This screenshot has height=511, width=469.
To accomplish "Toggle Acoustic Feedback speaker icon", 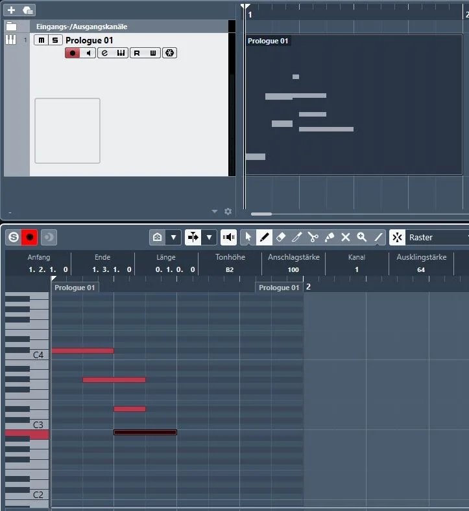I will [x=228, y=237].
